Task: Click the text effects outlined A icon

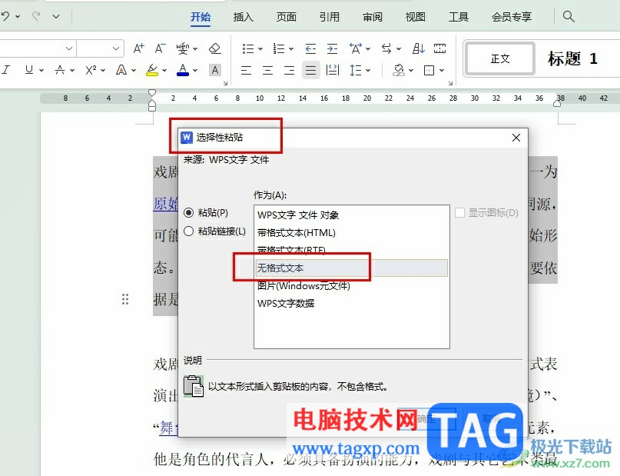Action: (x=121, y=70)
